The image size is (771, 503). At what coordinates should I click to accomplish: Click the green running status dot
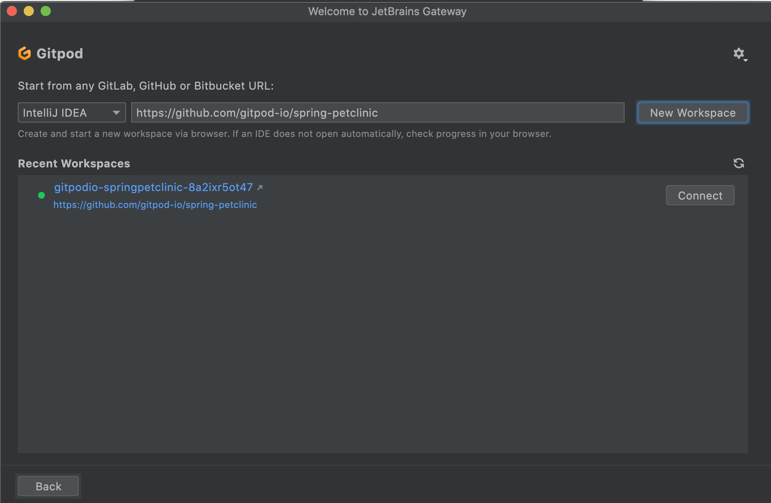coord(41,195)
